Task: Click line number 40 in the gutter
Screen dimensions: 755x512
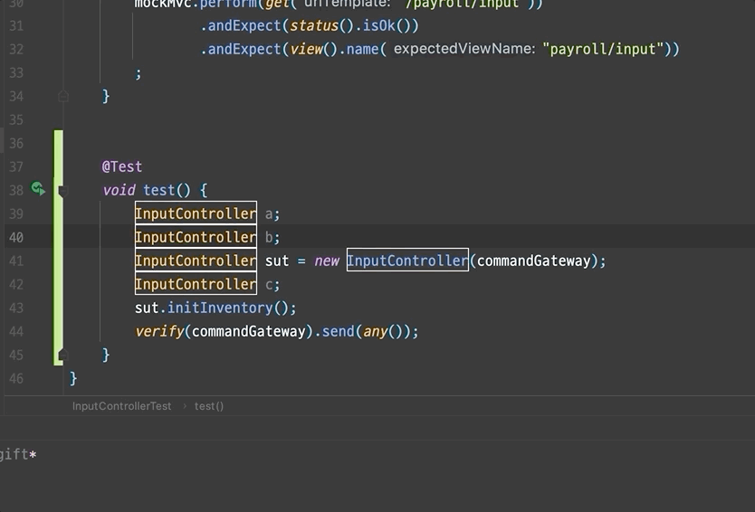Action: click(x=16, y=237)
